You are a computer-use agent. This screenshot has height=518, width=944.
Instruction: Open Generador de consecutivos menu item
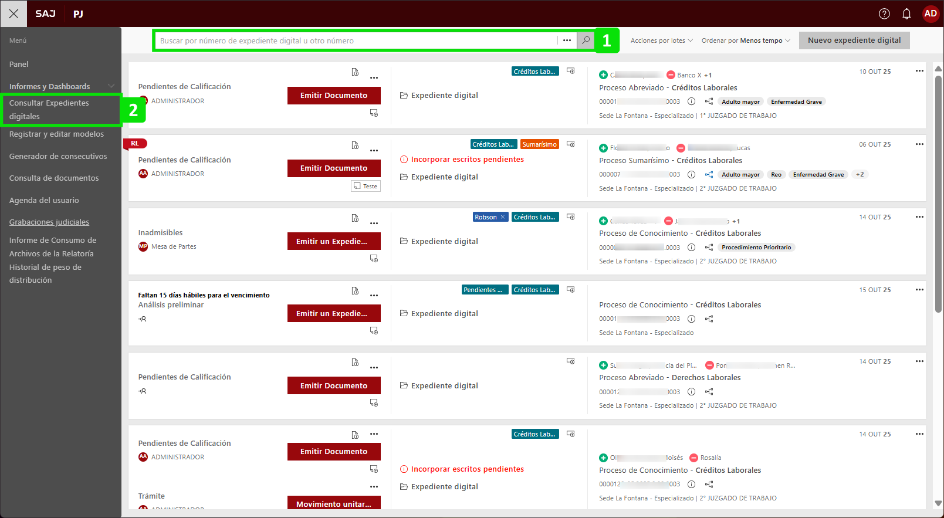pyautogui.click(x=58, y=156)
